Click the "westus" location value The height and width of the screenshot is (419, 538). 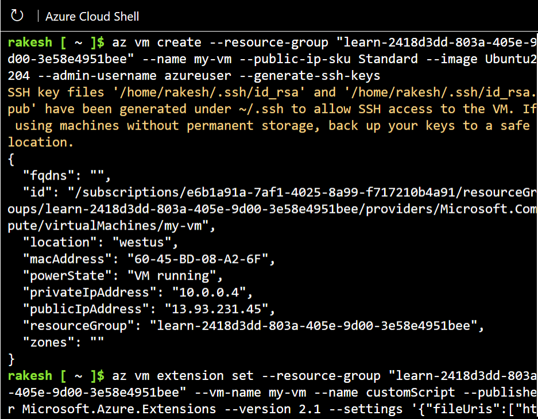[142, 242]
